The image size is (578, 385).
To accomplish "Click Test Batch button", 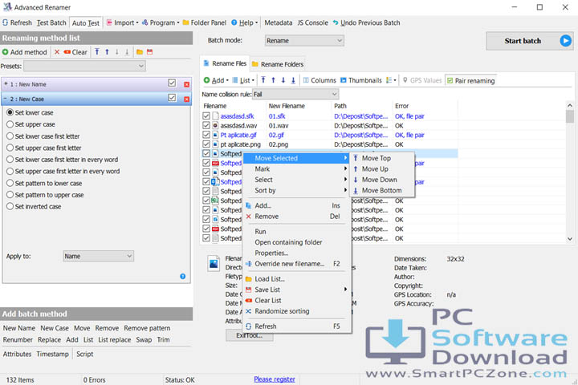I will pyautogui.click(x=51, y=22).
